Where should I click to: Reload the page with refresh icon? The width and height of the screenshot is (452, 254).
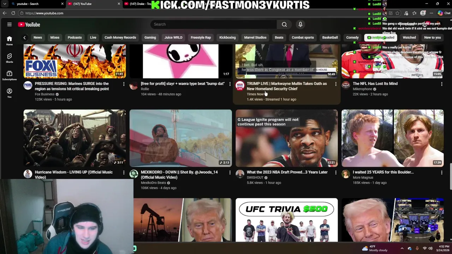13,13
